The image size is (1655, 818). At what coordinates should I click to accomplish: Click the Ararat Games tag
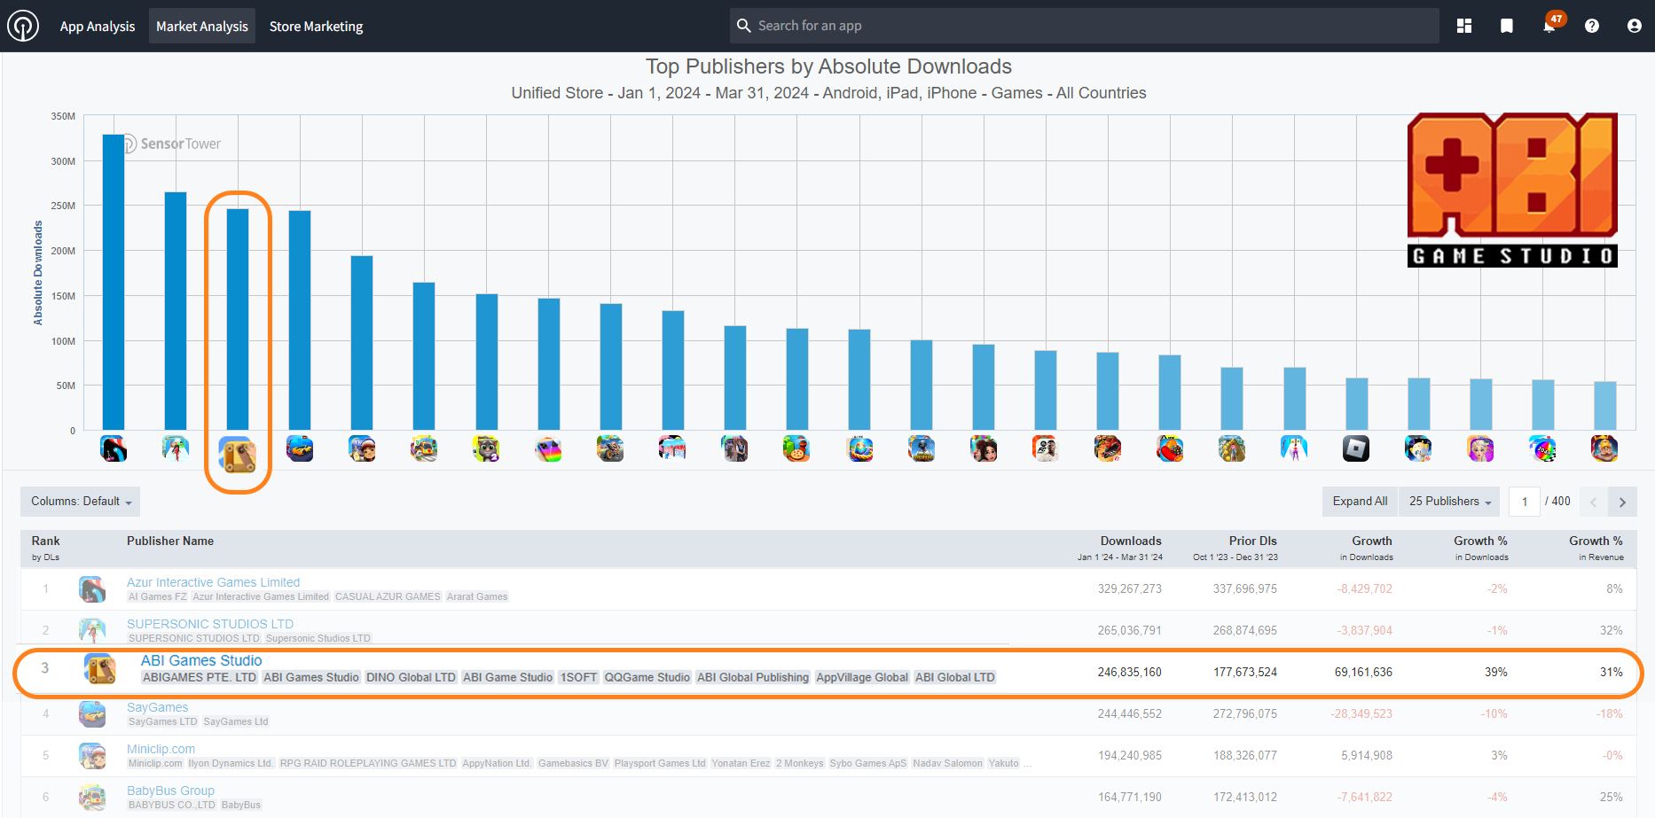[x=477, y=596]
